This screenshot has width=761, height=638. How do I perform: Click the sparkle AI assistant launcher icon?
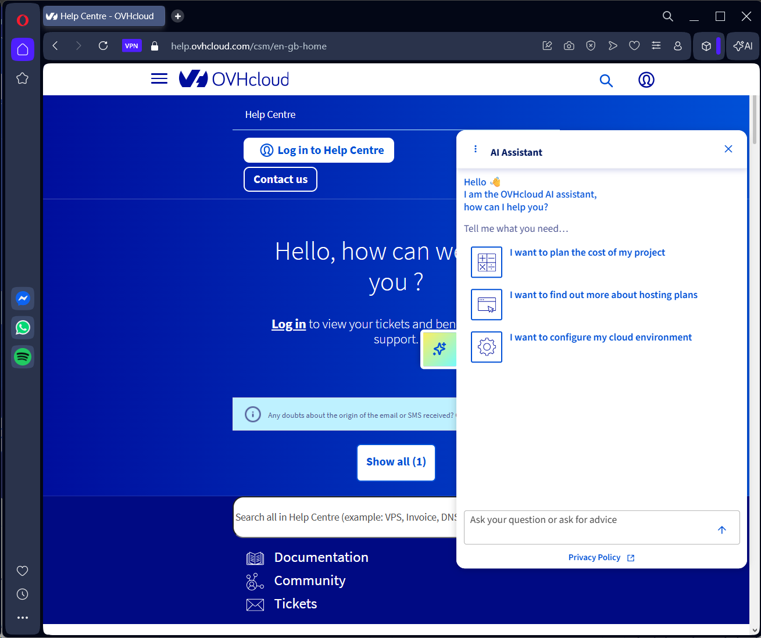(x=439, y=349)
